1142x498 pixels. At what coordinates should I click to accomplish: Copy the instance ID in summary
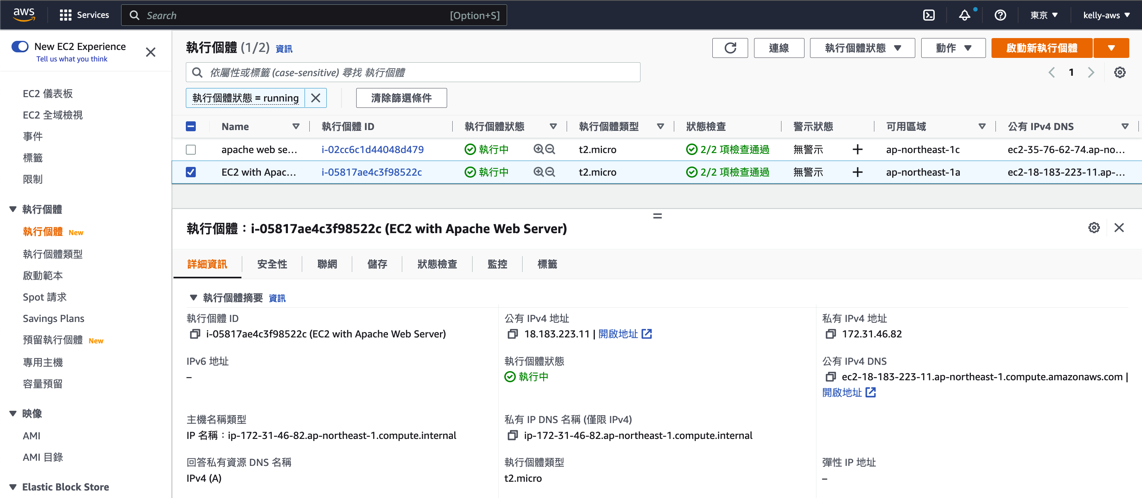(195, 334)
